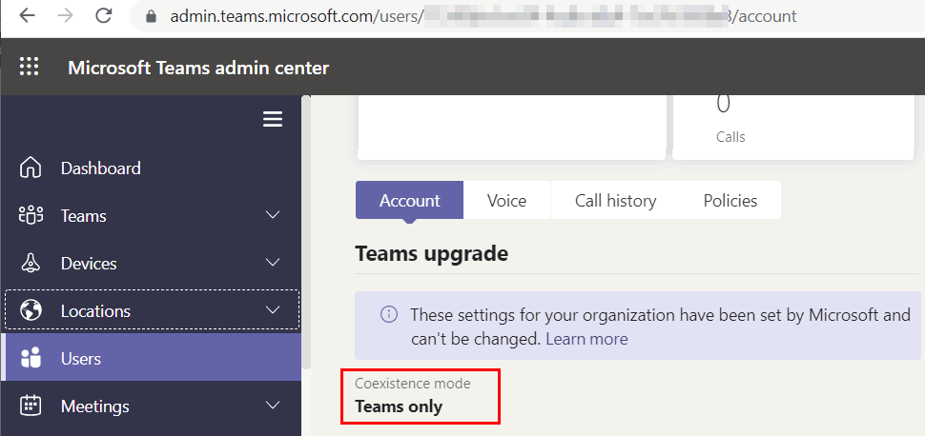Collapse the navigation with the hamburger icon

coord(273,120)
